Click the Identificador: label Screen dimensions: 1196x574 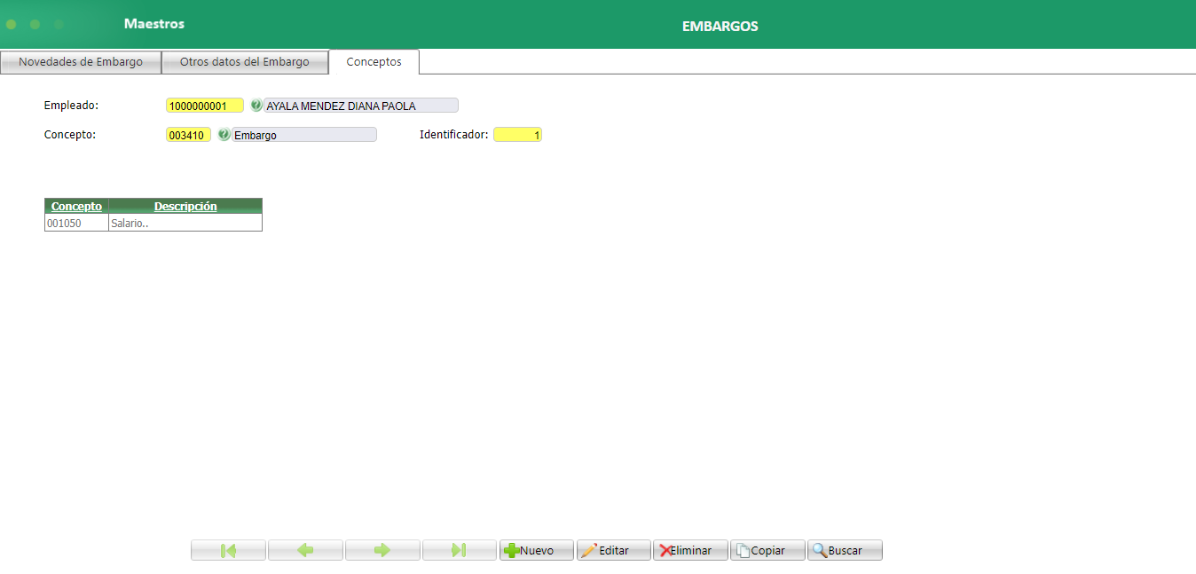(454, 135)
